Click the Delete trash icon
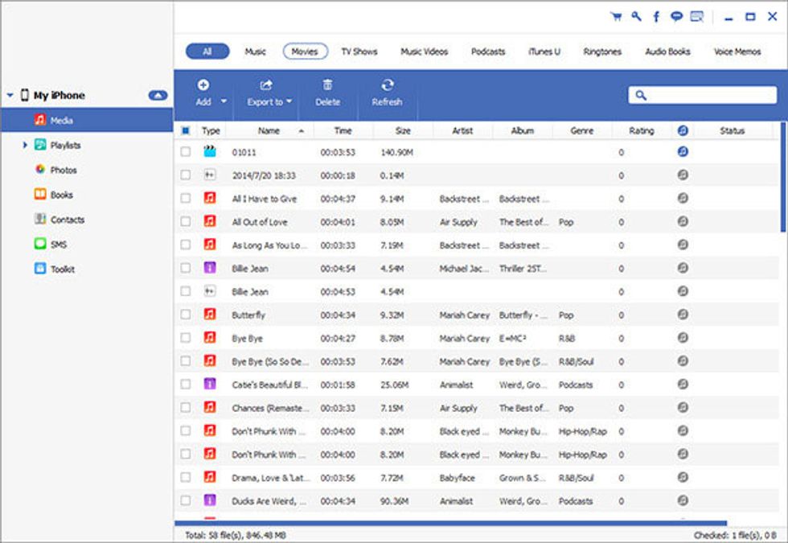The height and width of the screenshot is (543, 788). 327,84
